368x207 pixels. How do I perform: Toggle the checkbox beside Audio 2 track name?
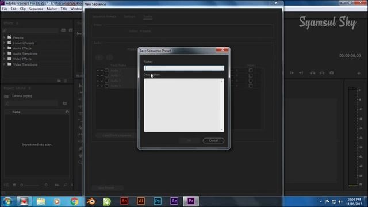106,75
